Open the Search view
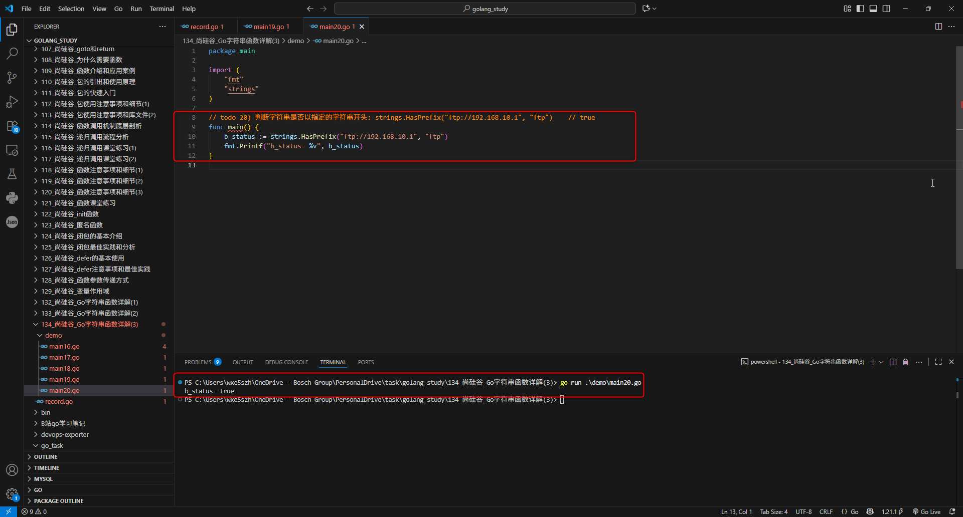Screen dimensions: 963x517 pos(12,54)
